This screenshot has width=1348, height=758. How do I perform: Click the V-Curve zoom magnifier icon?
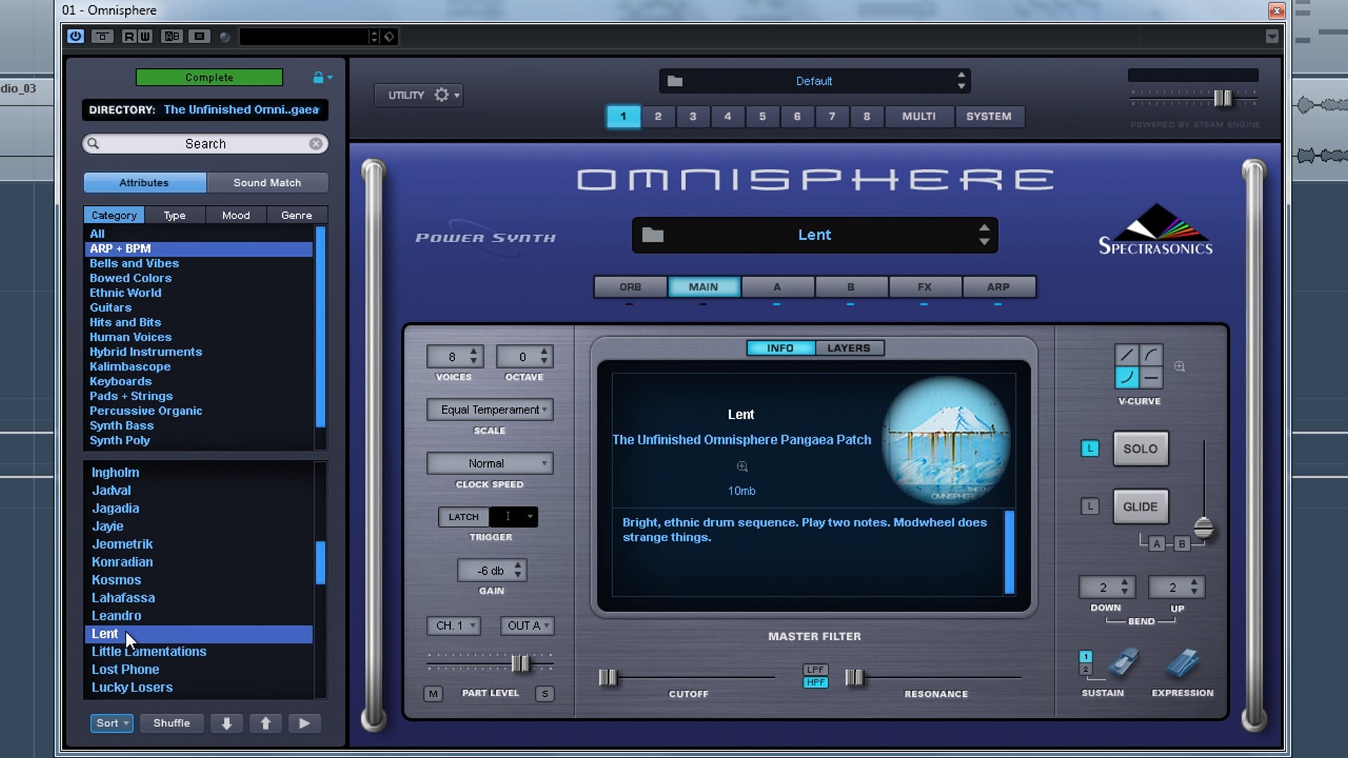(x=1179, y=366)
